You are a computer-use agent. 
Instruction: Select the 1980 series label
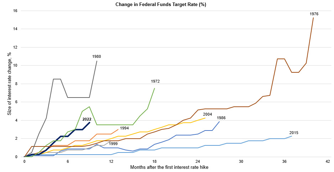pos(96,56)
